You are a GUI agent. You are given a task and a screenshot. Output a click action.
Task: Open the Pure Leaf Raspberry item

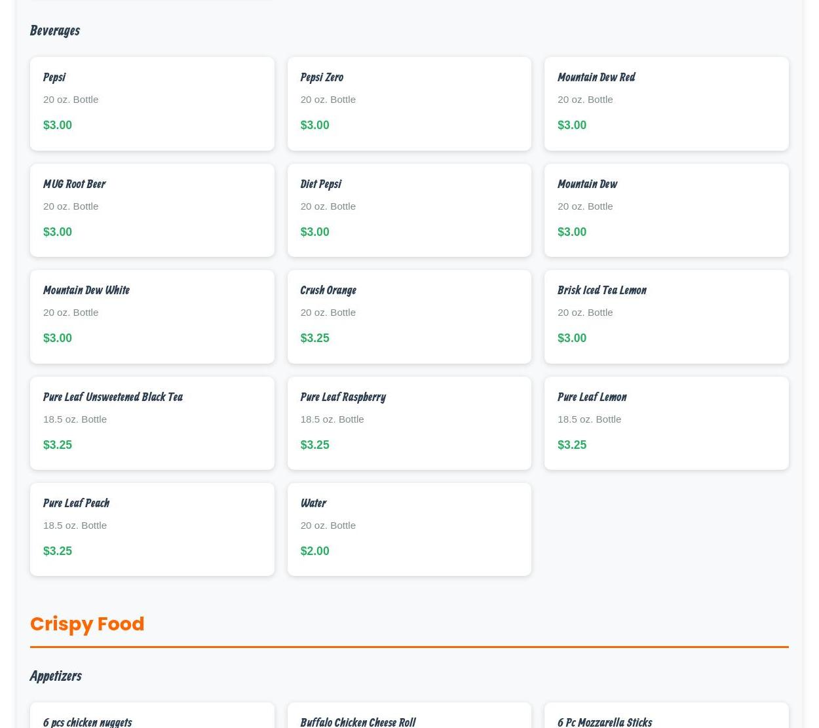[x=409, y=423]
